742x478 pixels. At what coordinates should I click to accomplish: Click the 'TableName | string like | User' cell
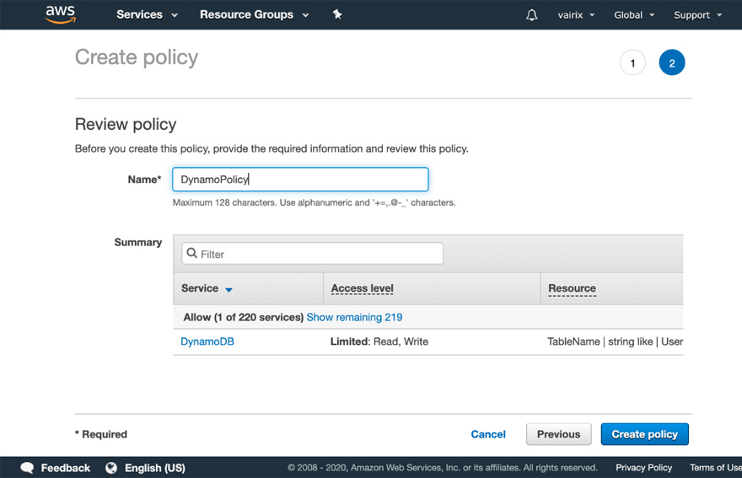click(x=615, y=341)
